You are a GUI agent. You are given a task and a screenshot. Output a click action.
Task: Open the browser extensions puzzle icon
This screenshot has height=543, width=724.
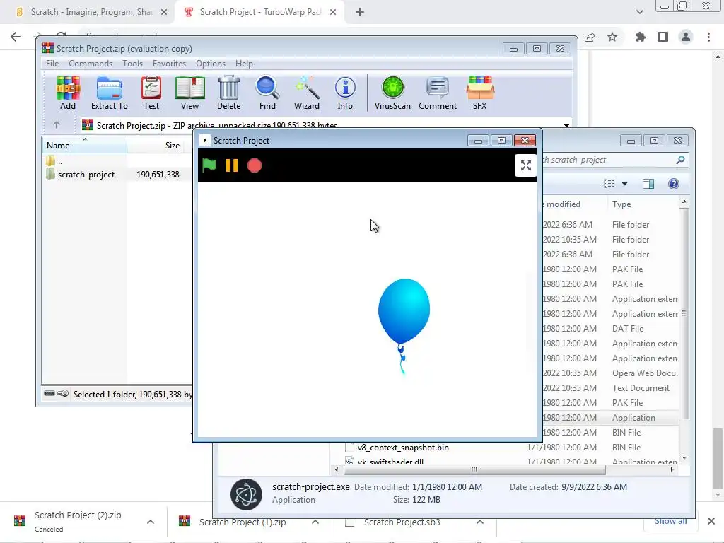pyautogui.click(x=640, y=37)
